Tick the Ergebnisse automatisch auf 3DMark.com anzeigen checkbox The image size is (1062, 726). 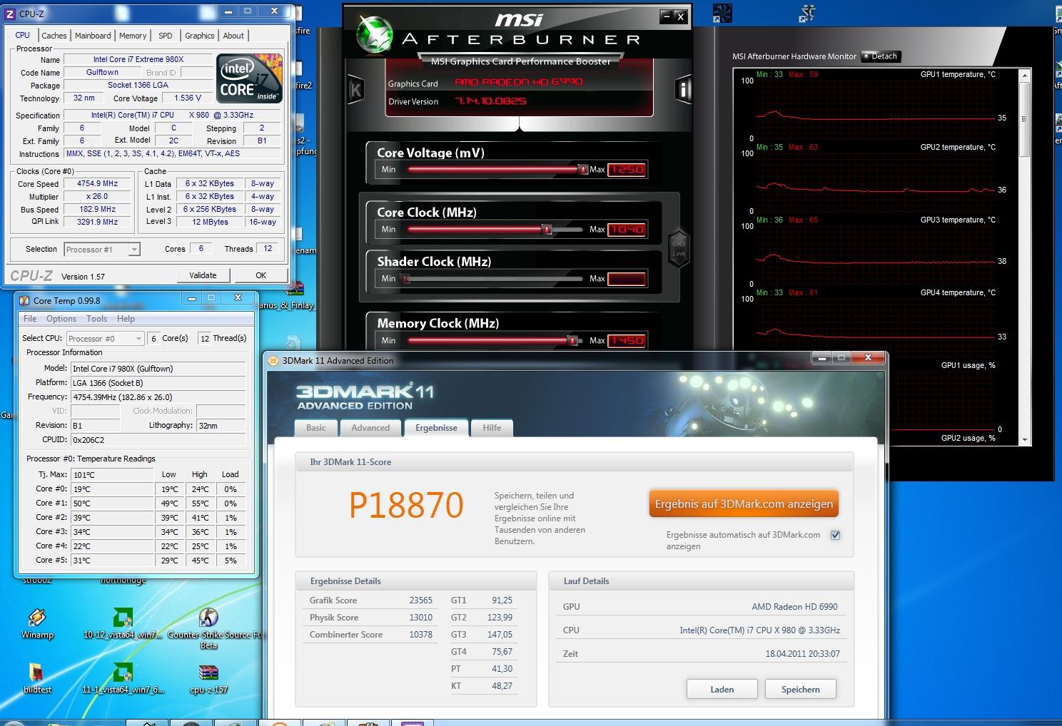pyautogui.click(x=836, y=535)
